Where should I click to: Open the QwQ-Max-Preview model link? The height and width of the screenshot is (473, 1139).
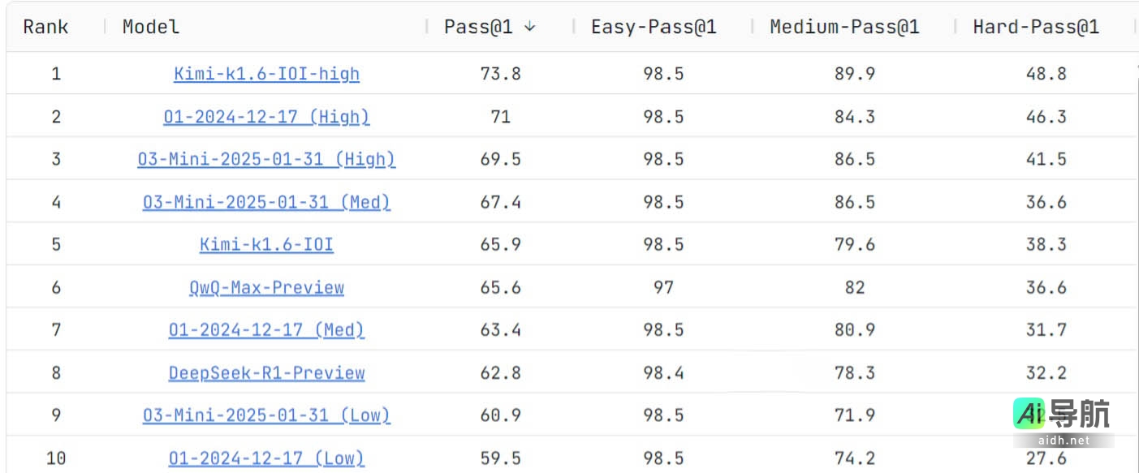click(x=266, y=287)
